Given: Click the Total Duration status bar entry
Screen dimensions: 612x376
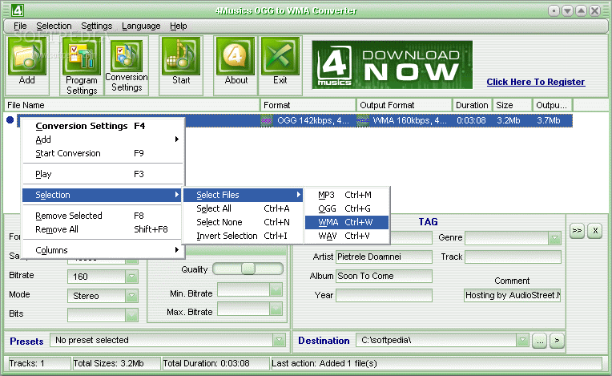Looking at the screenshot, I should click(215, 363).
